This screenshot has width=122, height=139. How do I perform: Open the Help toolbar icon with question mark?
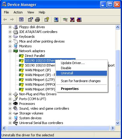(x=47, y=19)
